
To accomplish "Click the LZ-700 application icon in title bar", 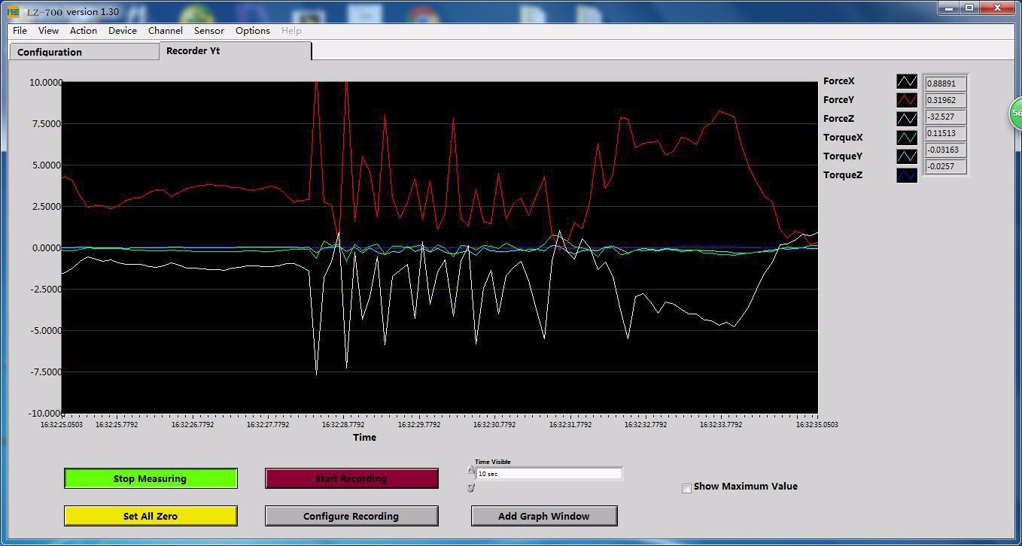I will 14,11.
